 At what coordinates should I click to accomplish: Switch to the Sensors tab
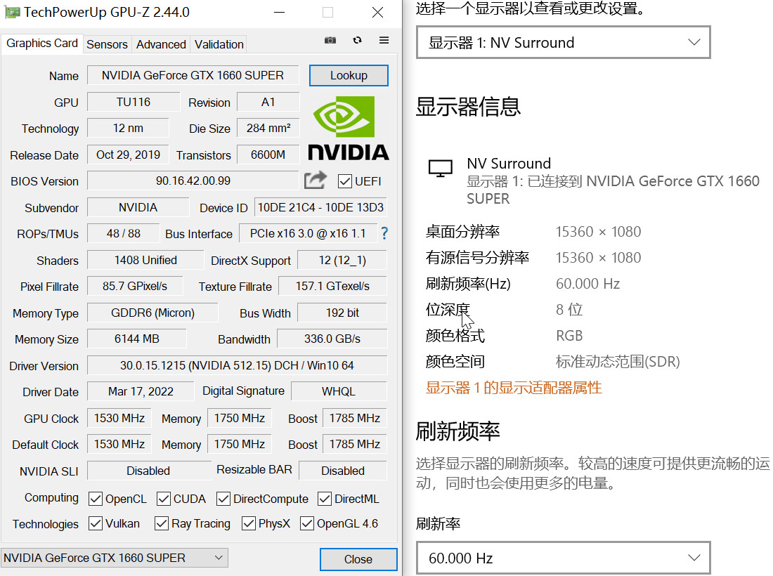click(x=107, y=44)
